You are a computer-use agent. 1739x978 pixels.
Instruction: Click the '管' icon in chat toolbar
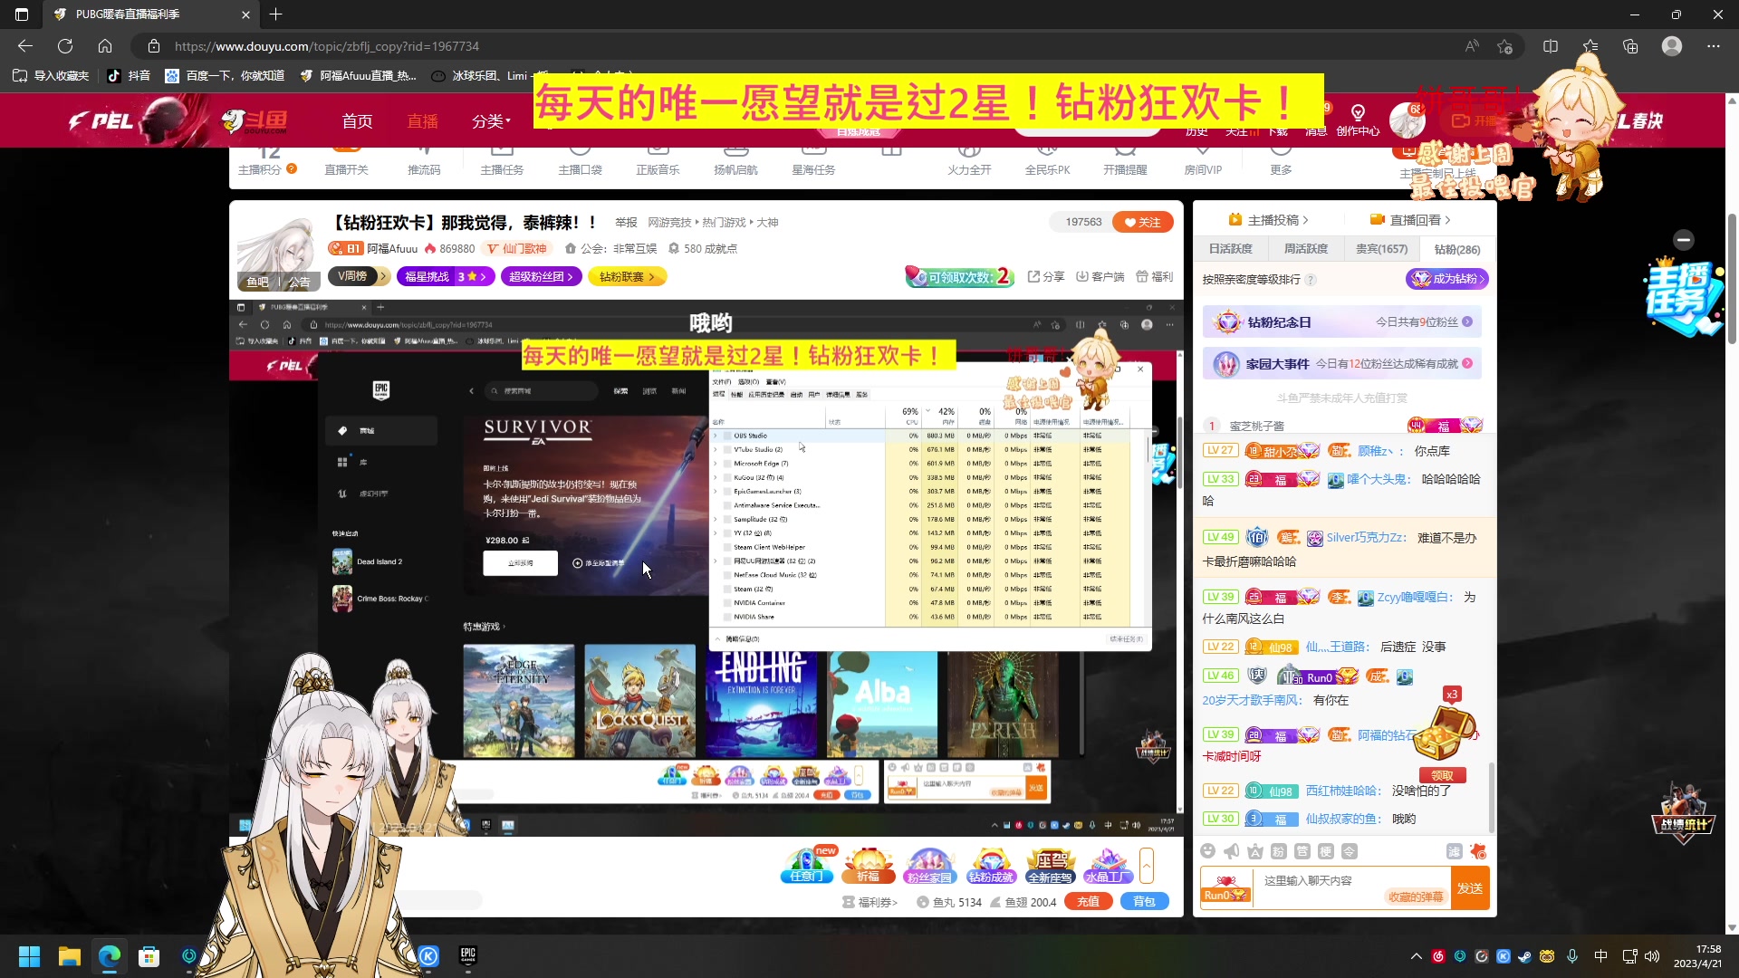[1302, 851]
